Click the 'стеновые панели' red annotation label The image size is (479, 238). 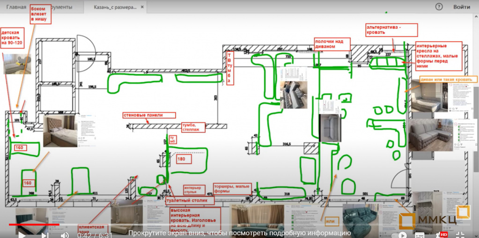click(x=149, y=115)
